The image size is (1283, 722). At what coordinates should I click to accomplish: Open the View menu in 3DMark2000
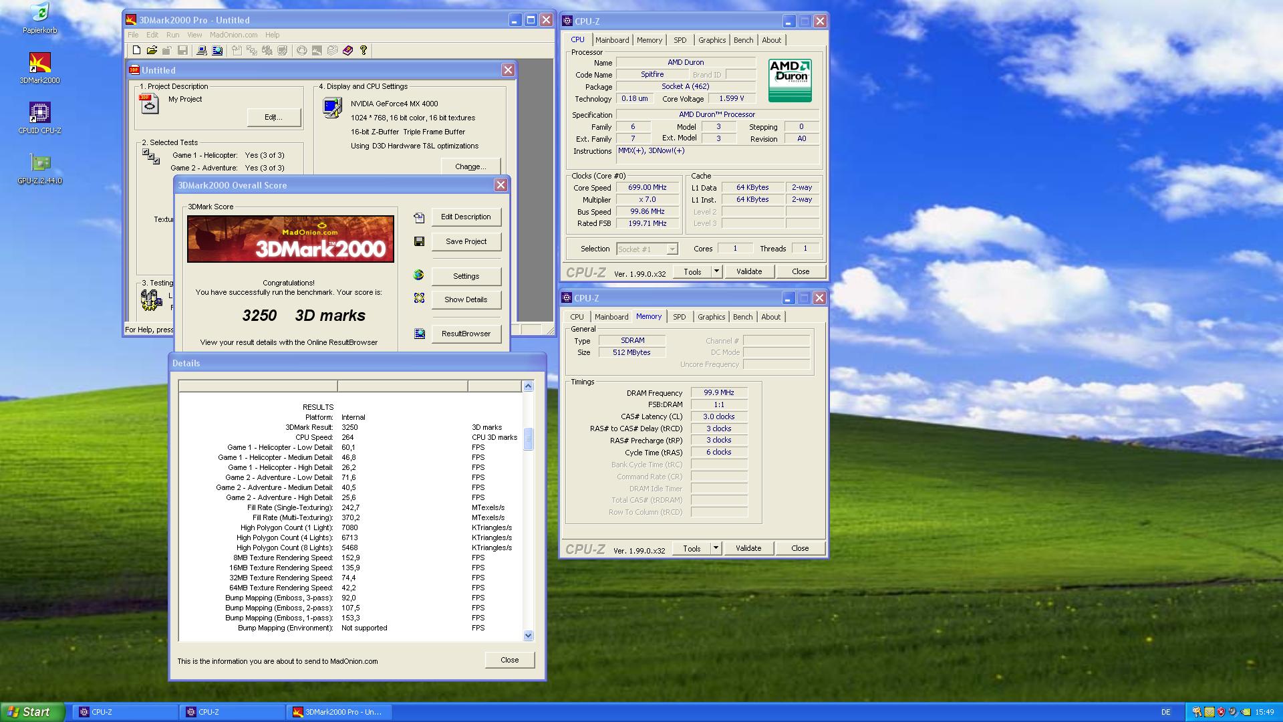194,35
